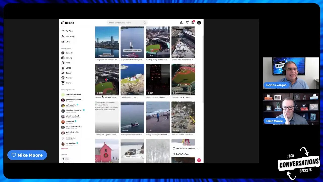The width and height of the screenshot is (323, 182).
Task: Click 'Fenway Park! #drone ...' caption
Action: click(x=181, y=97)
